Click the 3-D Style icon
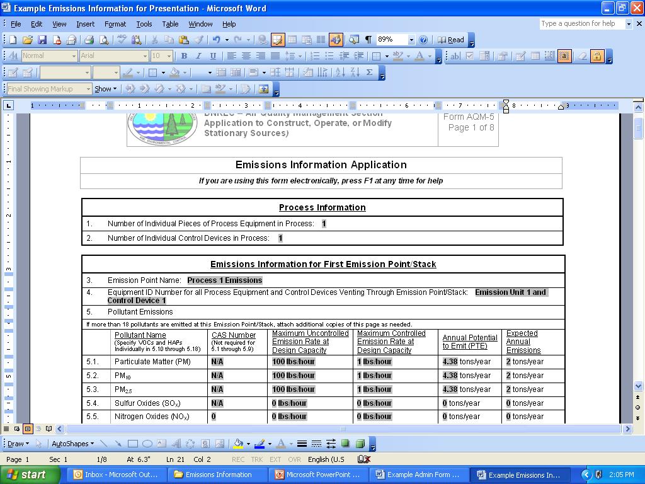Screen dimensions: 645x484 click(360, 444)
